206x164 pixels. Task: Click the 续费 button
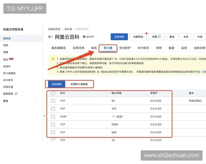tap(156, 37)
